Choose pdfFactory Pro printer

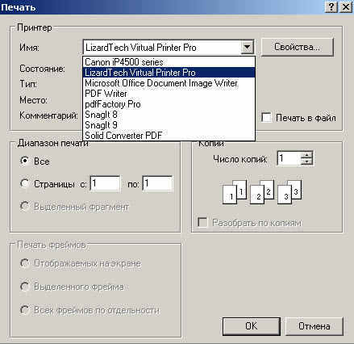point(169,104)
